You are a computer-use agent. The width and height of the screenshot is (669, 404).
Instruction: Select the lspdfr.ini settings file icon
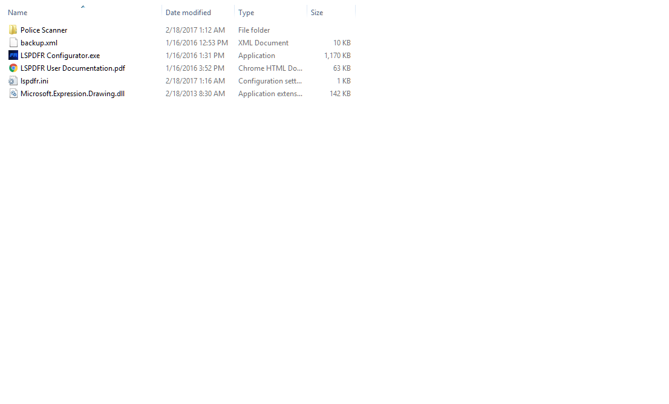click(x=13, y=80)
